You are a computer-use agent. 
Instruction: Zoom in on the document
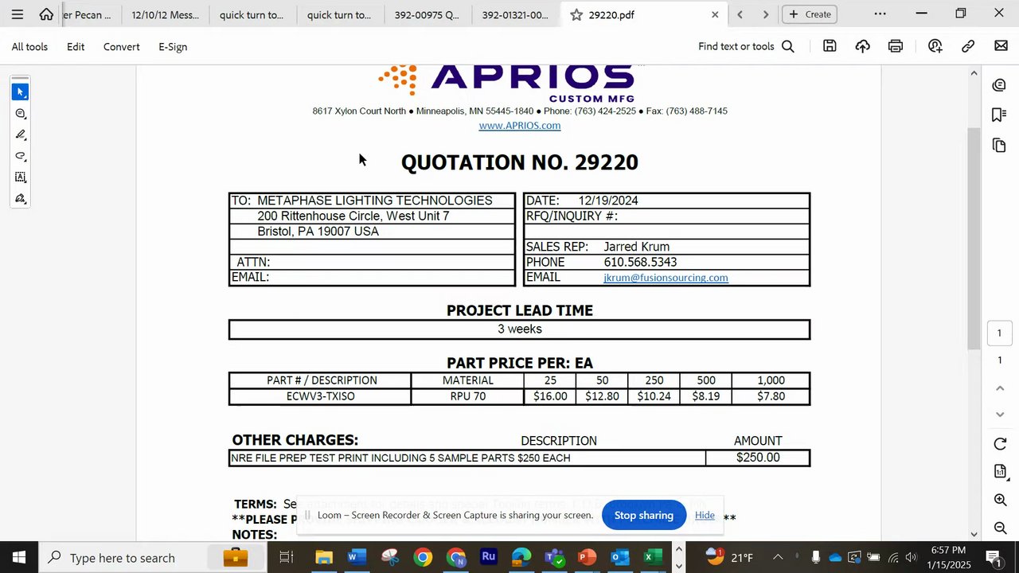click(x=1000, y=500)
